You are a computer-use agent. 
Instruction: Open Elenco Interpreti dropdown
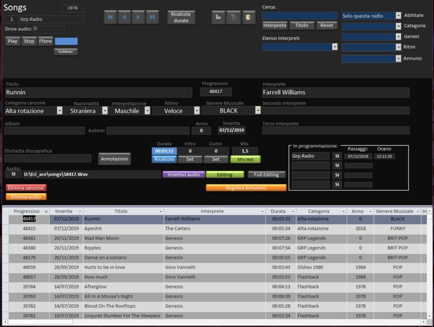coord(335,47)
